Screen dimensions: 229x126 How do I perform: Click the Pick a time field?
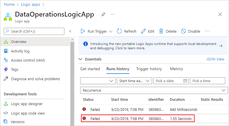pos(207,81)
